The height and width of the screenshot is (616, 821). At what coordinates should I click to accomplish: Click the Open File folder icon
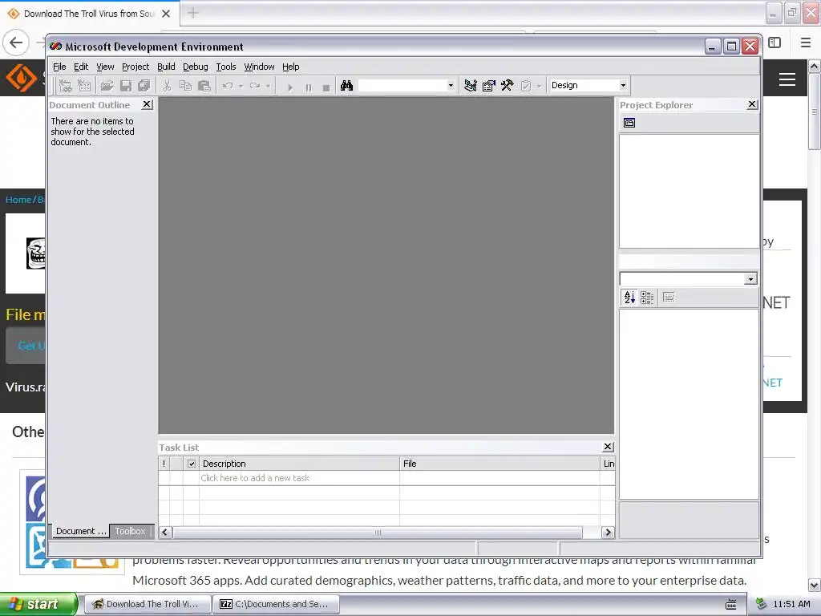(107, 86)
